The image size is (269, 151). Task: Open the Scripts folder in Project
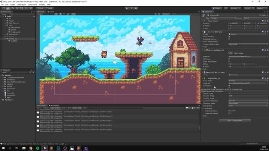(9, 86)
